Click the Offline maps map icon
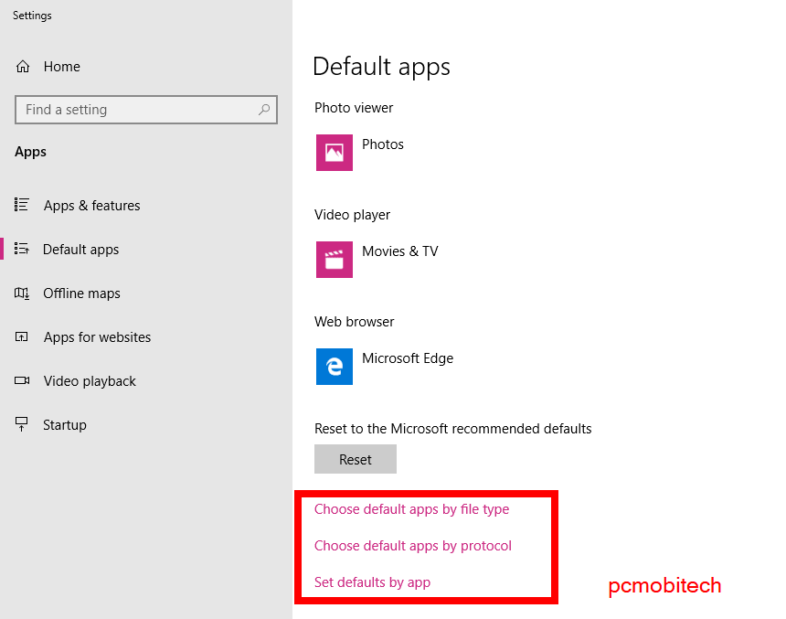786x619 pixels. click(22, 293)
